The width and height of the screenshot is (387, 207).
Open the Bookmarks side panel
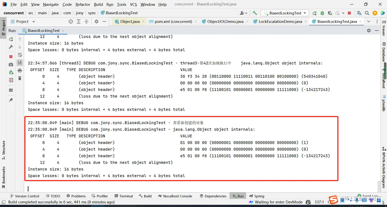click(x=4, y=177)
